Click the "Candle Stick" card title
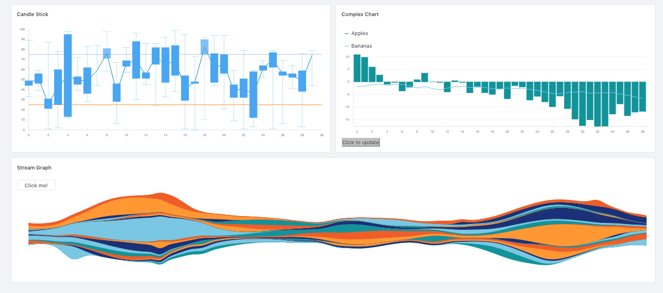The height and width of the screenshot is (293, 663). click(33, 14)
